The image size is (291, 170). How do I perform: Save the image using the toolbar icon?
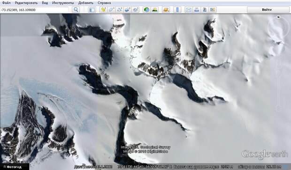click(205, 10)
